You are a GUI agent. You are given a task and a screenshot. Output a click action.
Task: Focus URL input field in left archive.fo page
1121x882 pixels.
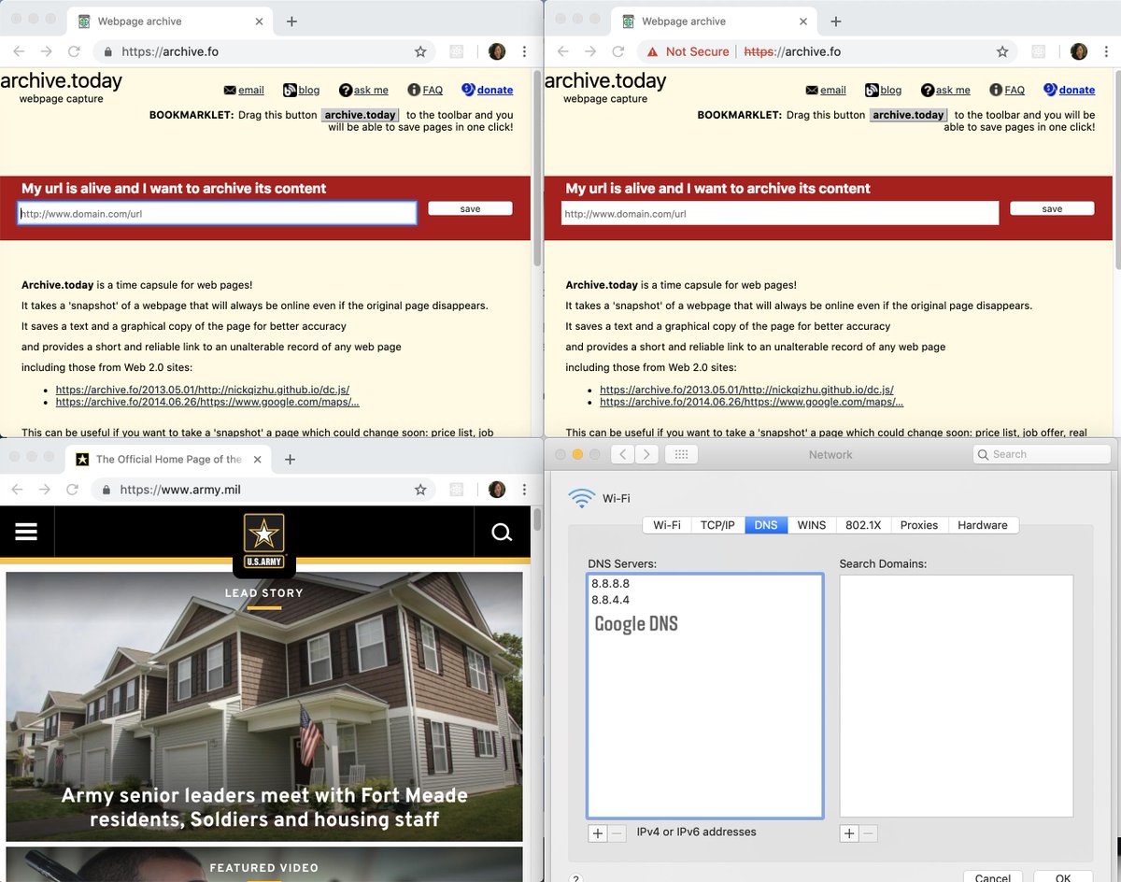pyautogui.click(x=217, y=213)
